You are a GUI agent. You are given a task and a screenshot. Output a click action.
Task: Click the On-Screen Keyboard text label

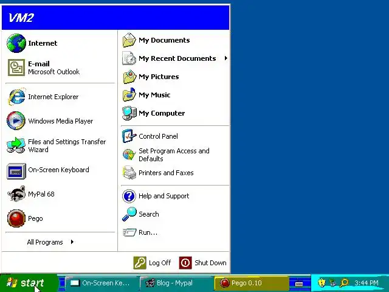pos(58,170)
